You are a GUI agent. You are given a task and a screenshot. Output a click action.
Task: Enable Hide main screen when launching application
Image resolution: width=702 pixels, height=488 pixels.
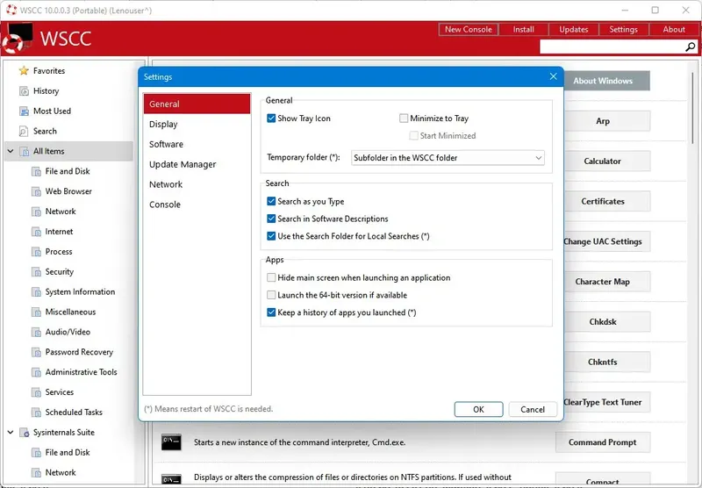tap(271, 277)
